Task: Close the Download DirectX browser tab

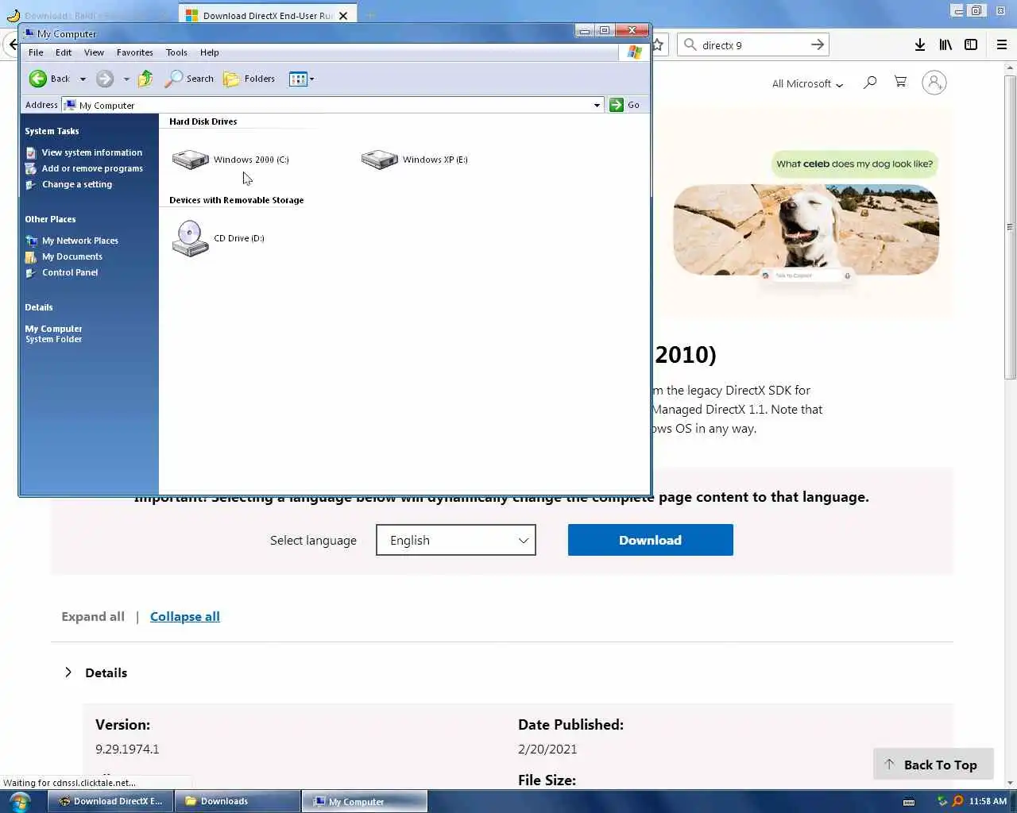Action: pyautogui.click(x=343, y=15)
